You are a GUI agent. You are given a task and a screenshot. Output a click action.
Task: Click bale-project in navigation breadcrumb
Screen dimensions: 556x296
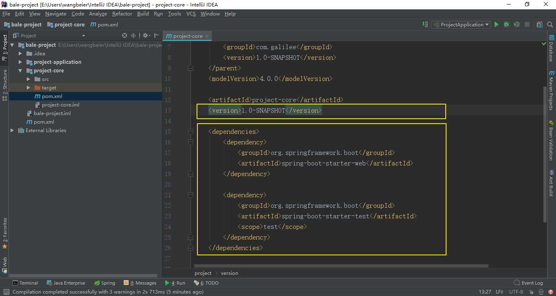pos(23,24)
